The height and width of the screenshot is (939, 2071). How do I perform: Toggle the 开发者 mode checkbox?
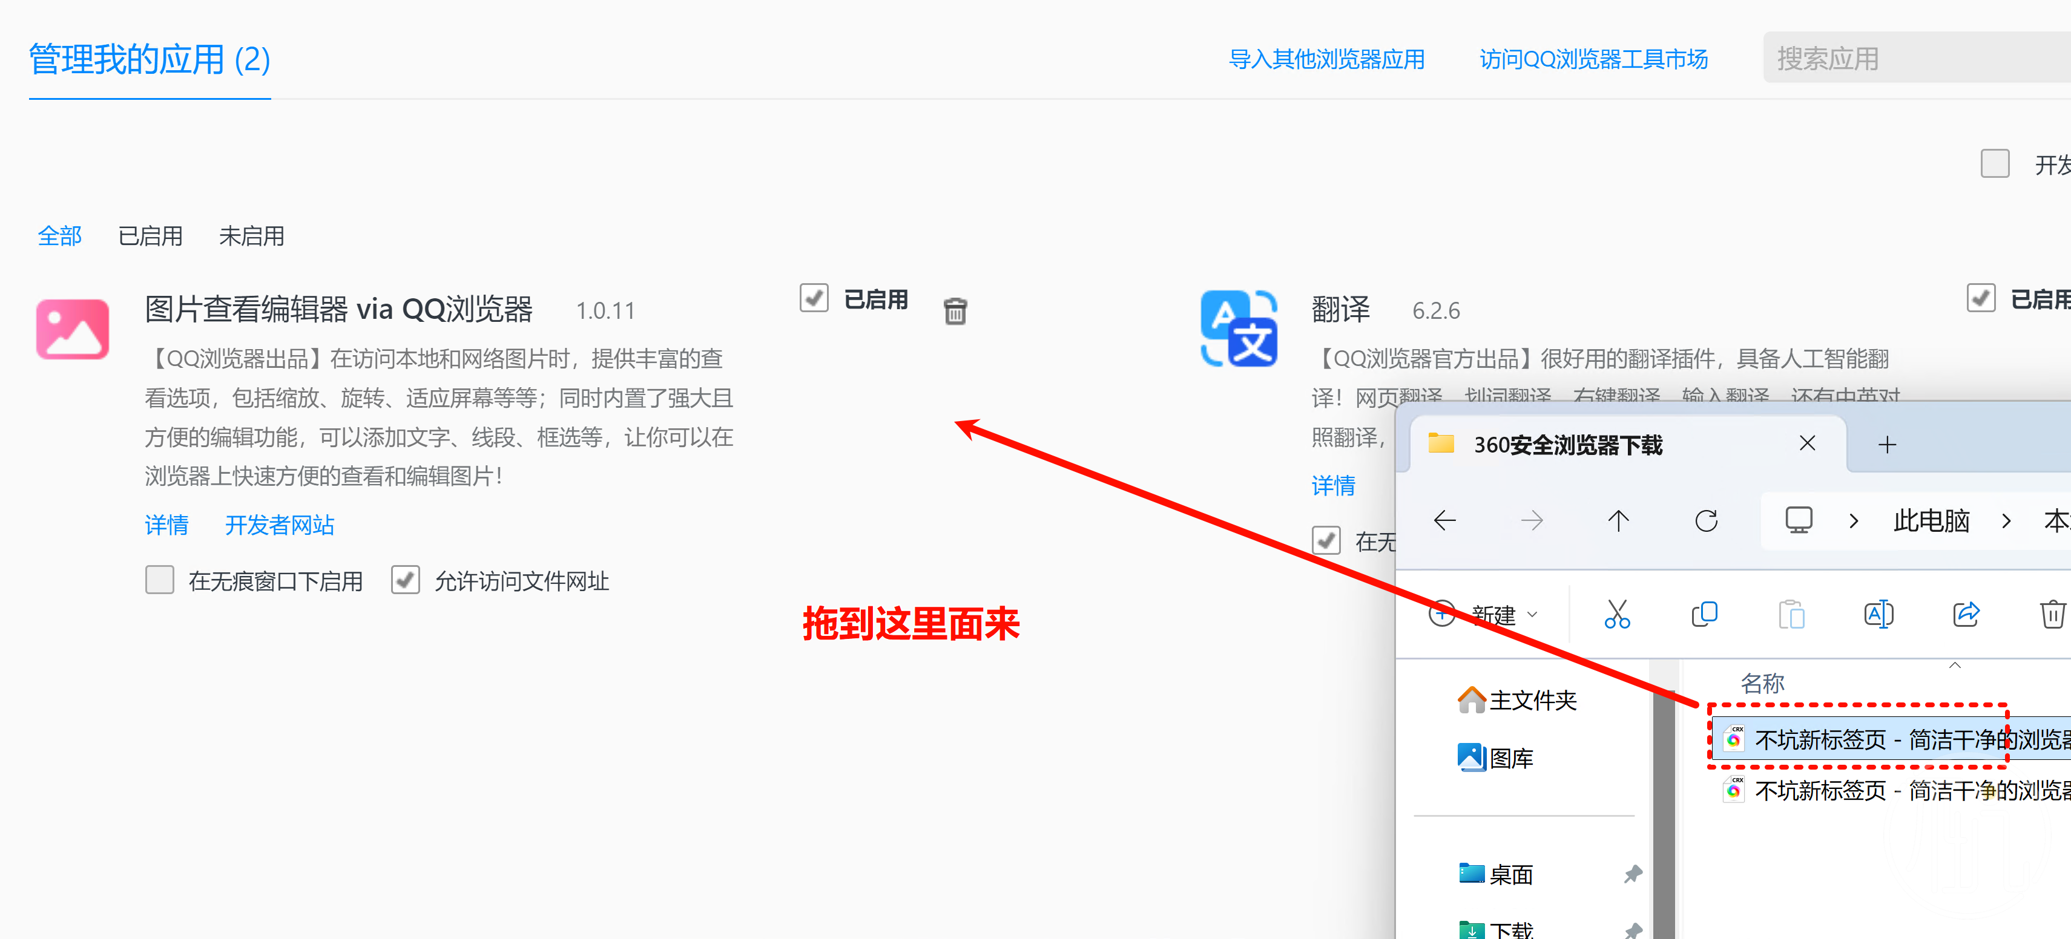[x=1995, y=164]
